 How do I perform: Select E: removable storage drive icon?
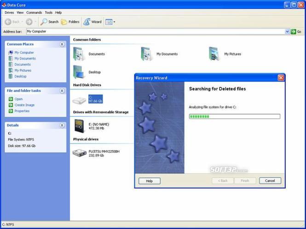[79, 126]
